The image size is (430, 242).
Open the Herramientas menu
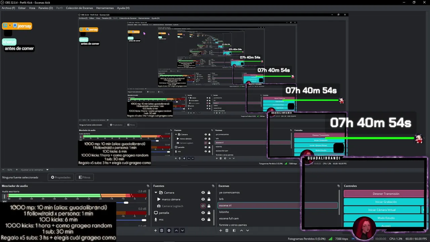[x=105, y=8]
